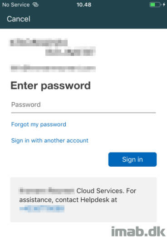This screenshot has width=167, height=237.
Task: Tap the imab.dk watermark logo
Action: pos(138,231)
